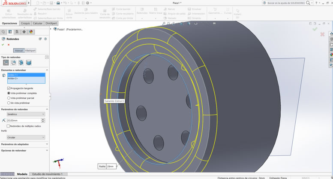The width and height of the screenshot is (333, 179).
Task: Click the radius 20.00mm input field
Action: click(x=24, y=120)
